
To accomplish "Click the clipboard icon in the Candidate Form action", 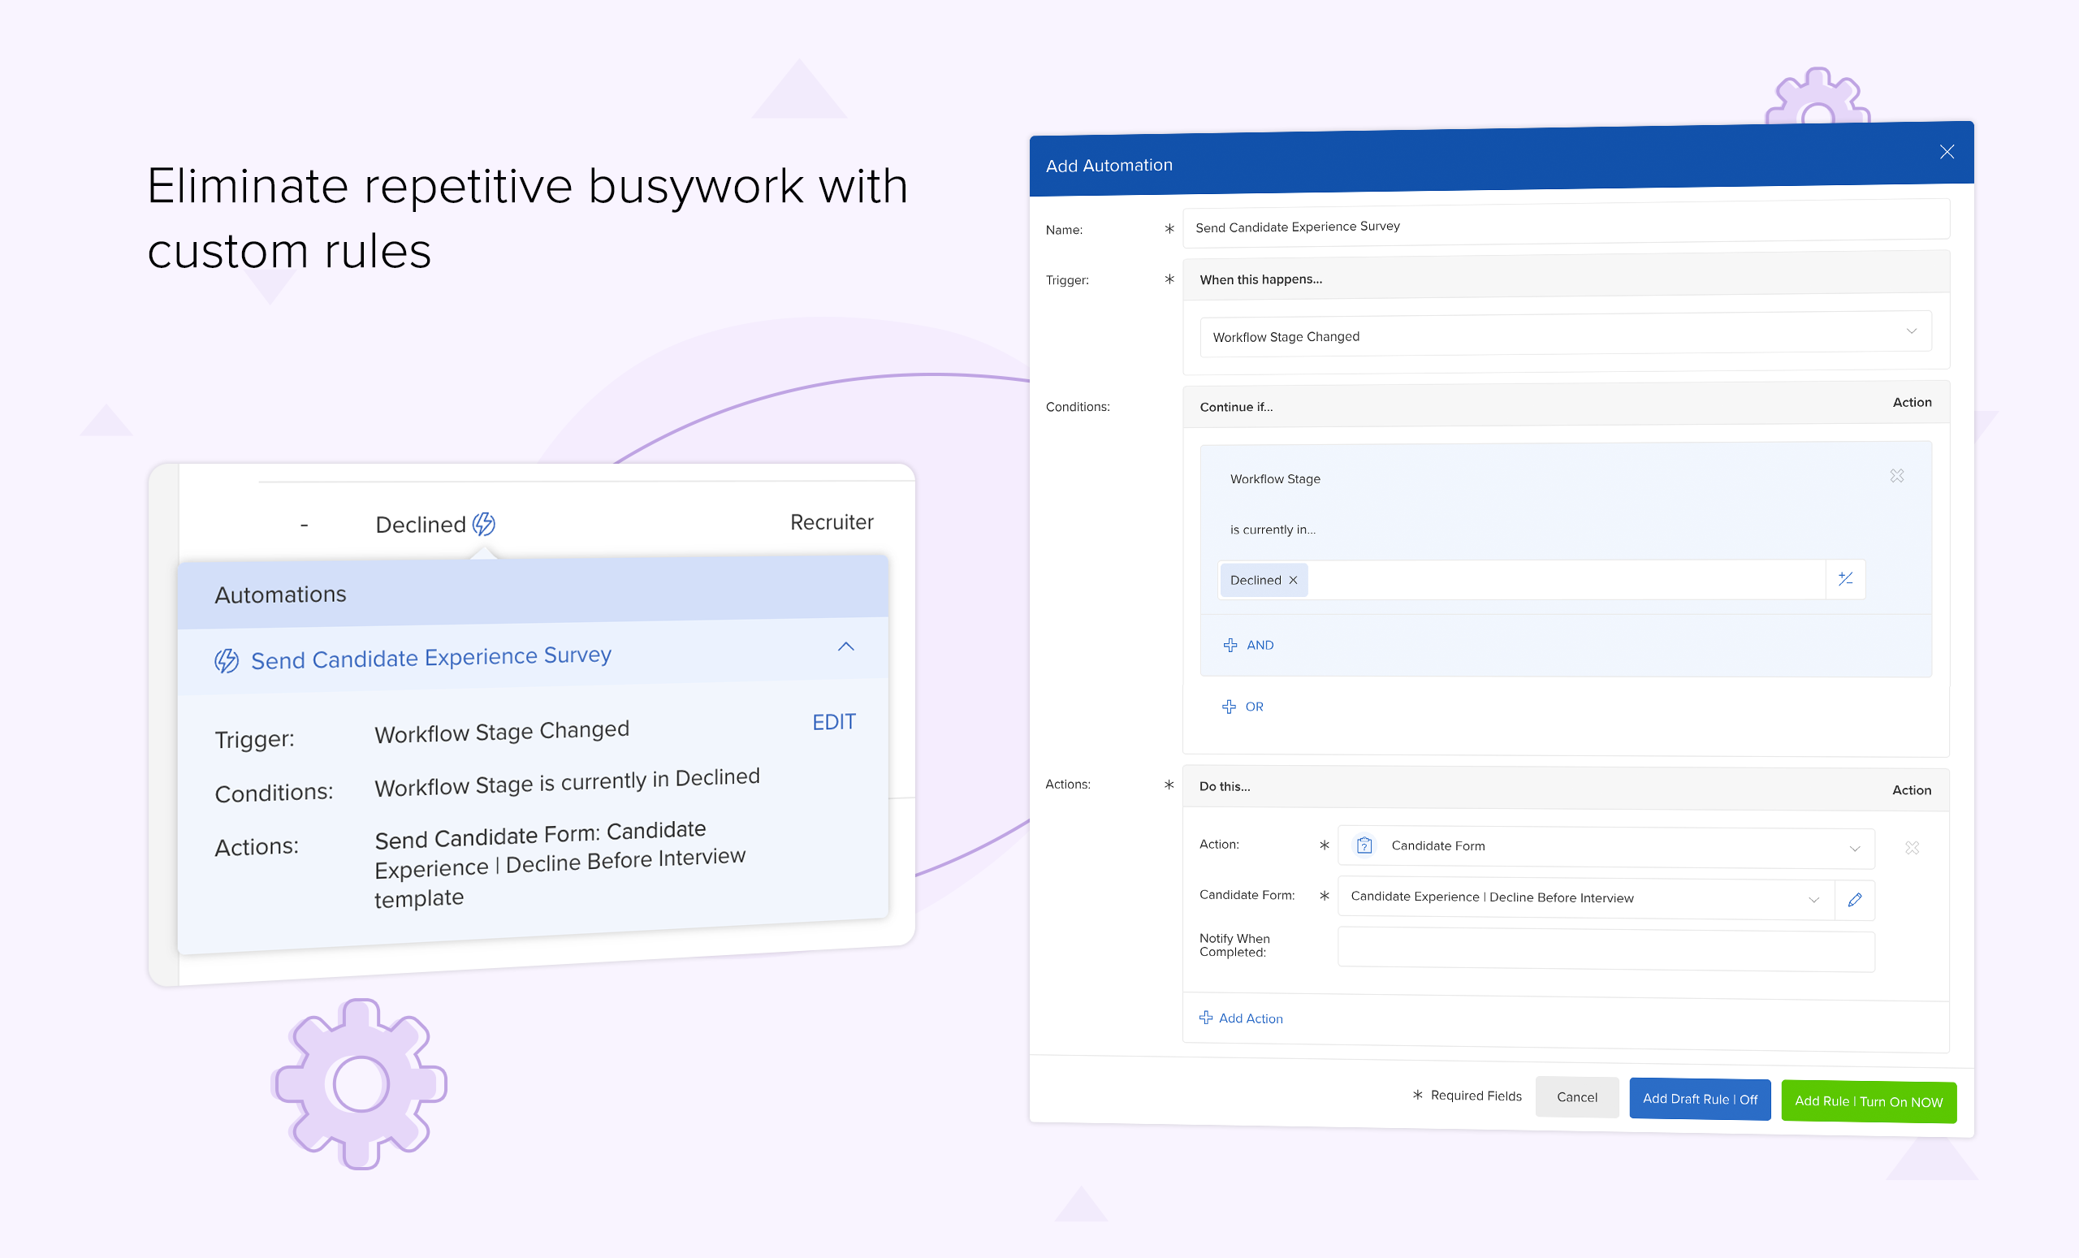I will coord(1364,845).
